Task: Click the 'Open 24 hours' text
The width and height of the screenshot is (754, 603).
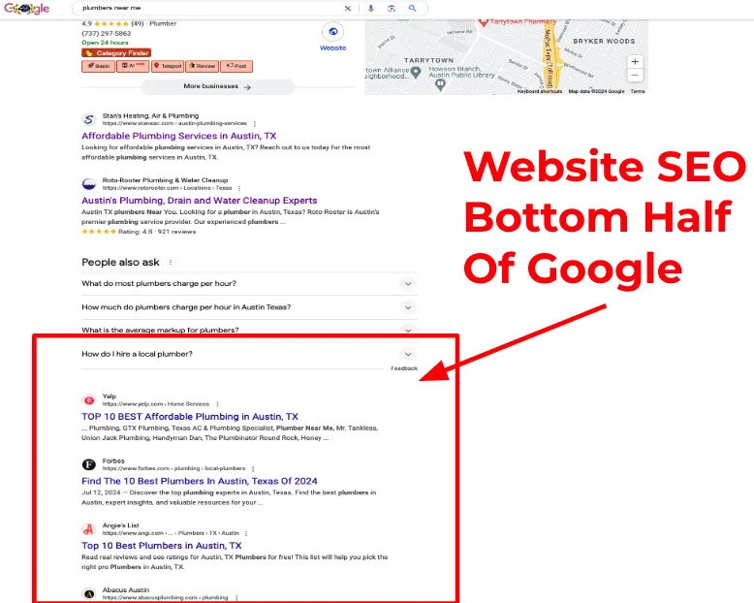Action: (x=105, y=43)
